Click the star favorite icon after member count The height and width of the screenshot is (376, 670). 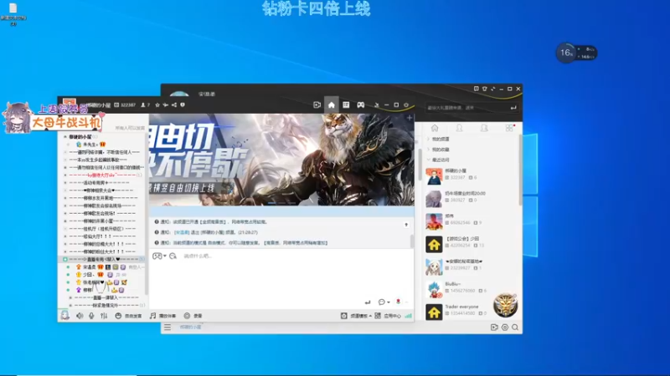click(157, 105)
